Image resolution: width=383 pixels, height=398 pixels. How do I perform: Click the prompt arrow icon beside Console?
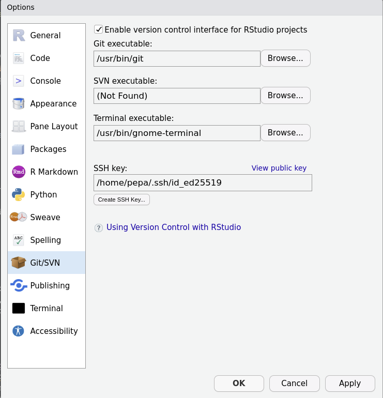pyautogui.click(x=19, y=81)
